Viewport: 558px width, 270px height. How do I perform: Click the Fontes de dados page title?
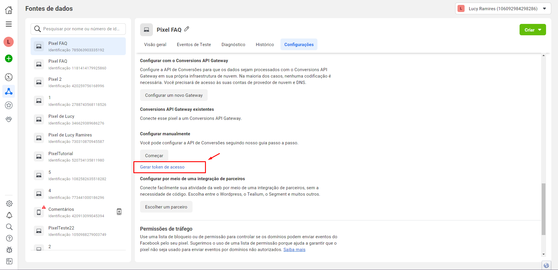click(x=49, y=8)
